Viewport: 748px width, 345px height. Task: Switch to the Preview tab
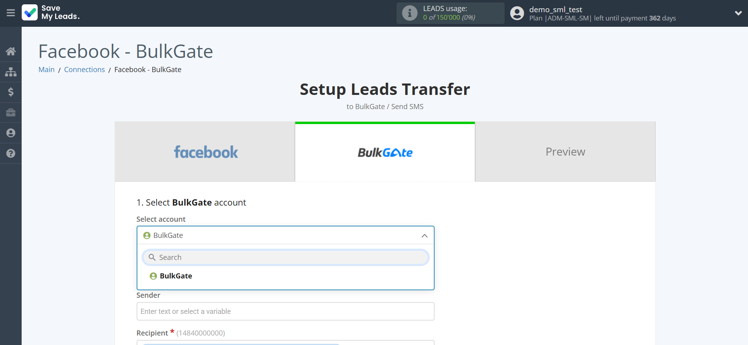565,152
